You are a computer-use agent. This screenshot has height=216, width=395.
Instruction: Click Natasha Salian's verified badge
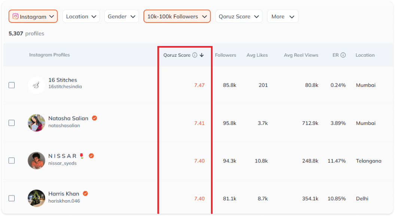(95, 118)
